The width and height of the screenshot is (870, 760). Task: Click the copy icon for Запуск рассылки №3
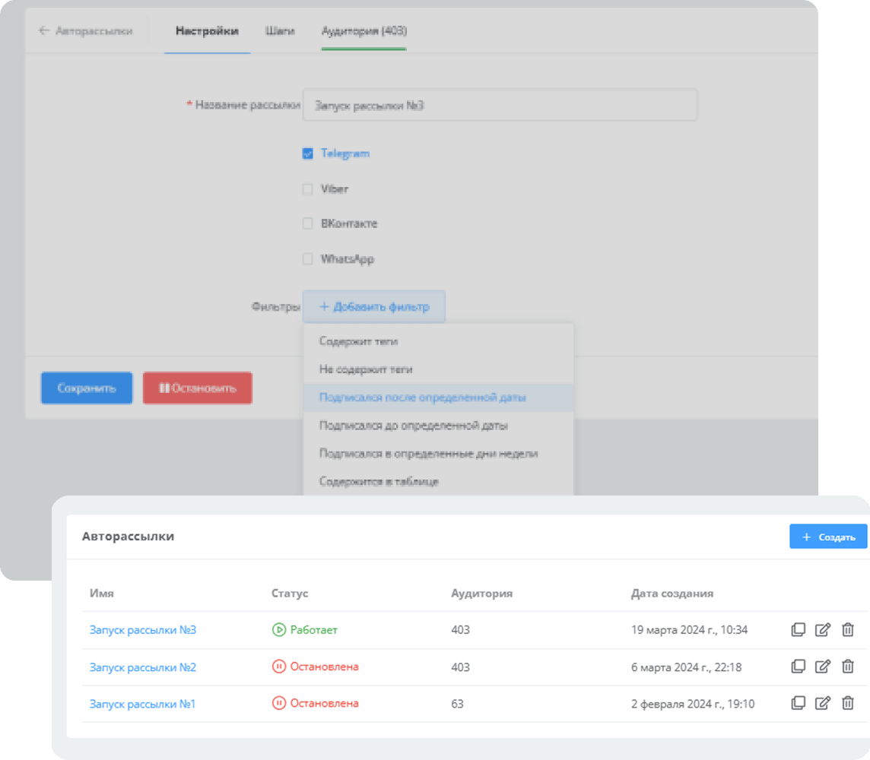tap(798, 630)
